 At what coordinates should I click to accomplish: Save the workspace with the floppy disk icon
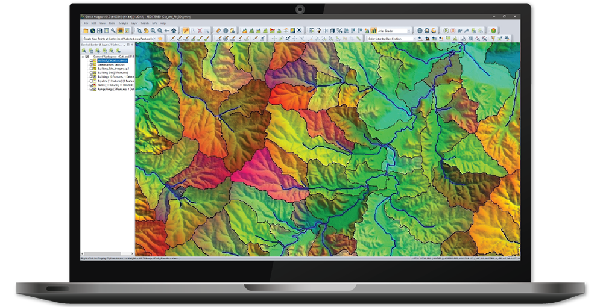99,31
